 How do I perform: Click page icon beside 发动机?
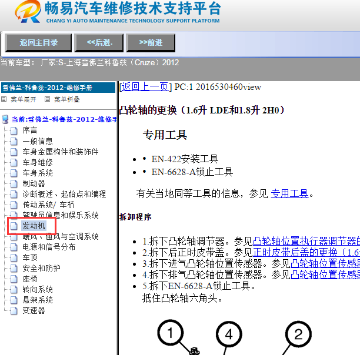point(14,226)
